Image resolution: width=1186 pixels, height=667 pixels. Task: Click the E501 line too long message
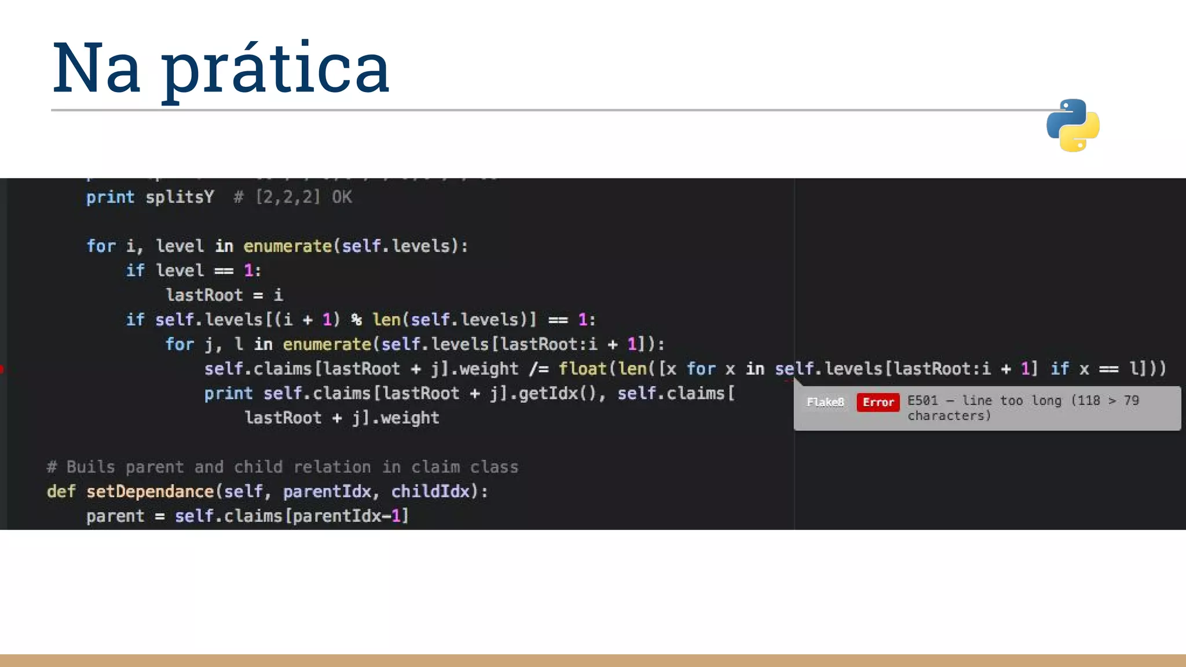pos(1022,408)
